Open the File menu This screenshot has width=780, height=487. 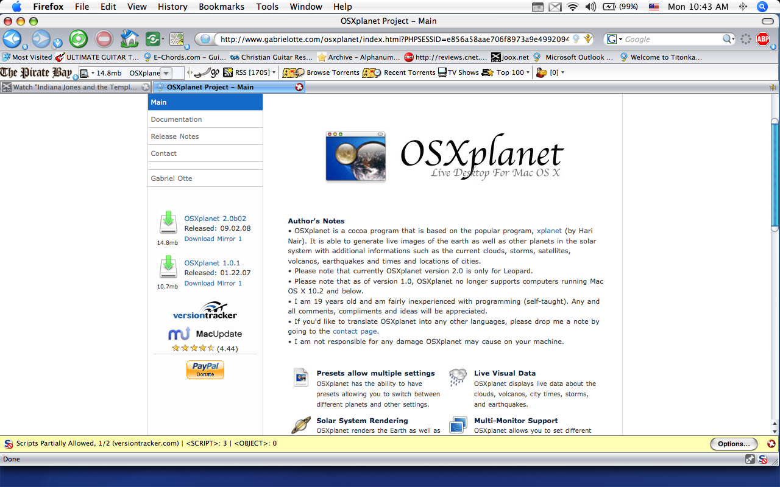click(82, 7)
